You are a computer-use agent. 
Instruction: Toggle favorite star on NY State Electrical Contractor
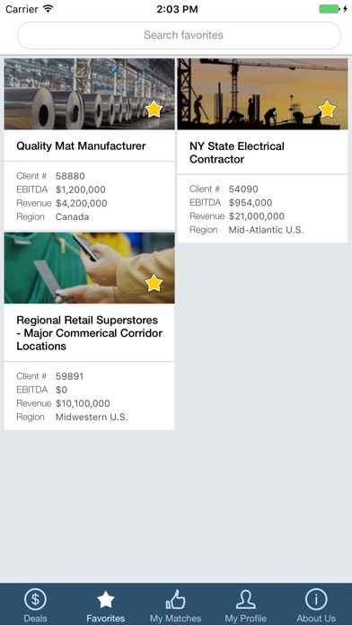tap(327, 109)
